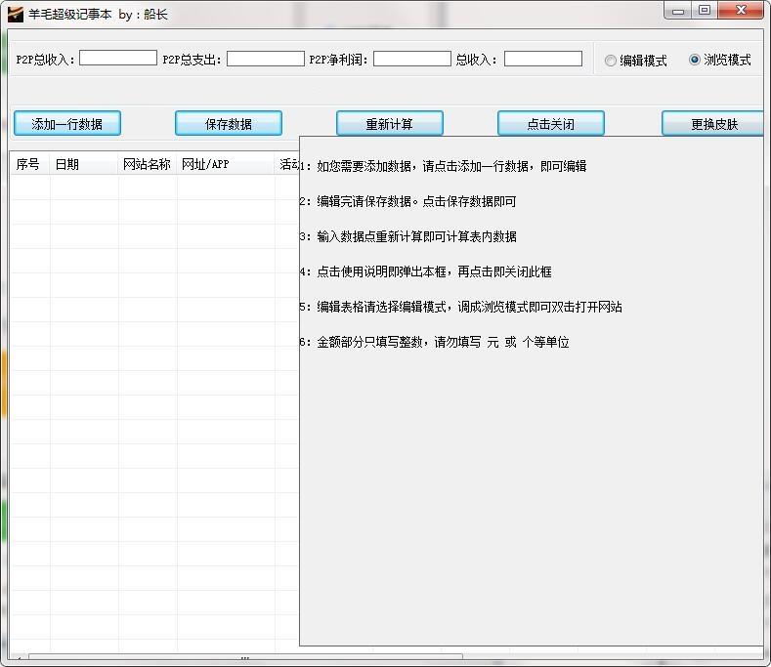Switch to 浏览模式 radio option
771x667 pixels.
pos(695,60)
